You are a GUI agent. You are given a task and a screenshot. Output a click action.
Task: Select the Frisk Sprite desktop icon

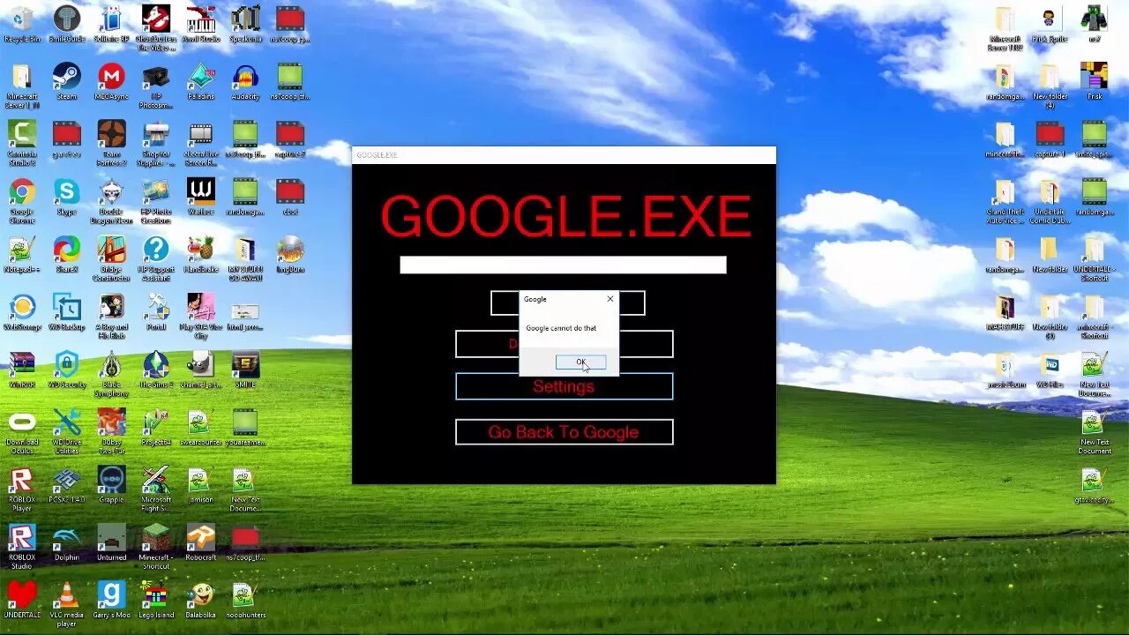click(x=1050, y=25)
